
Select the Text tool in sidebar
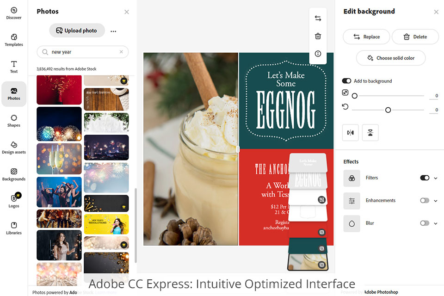tap(13, 67)
